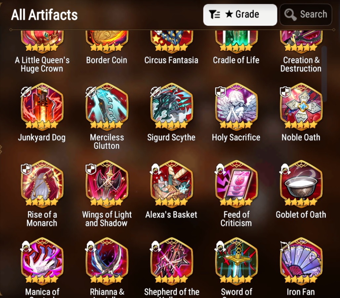Viewport: 340px width, 298px height.
Task: Select the Junkyard Dog artifact icon
Action: tap(42, 107)
